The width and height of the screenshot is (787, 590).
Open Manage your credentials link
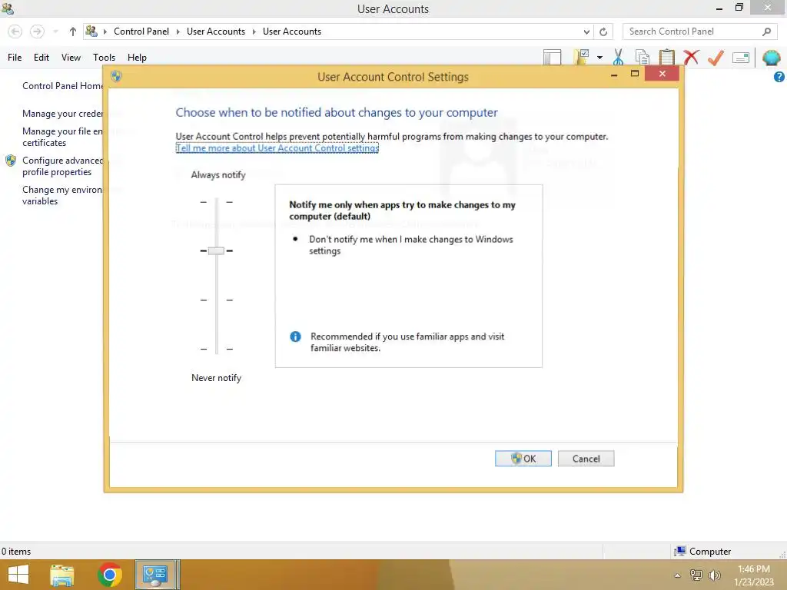point(62,114)
